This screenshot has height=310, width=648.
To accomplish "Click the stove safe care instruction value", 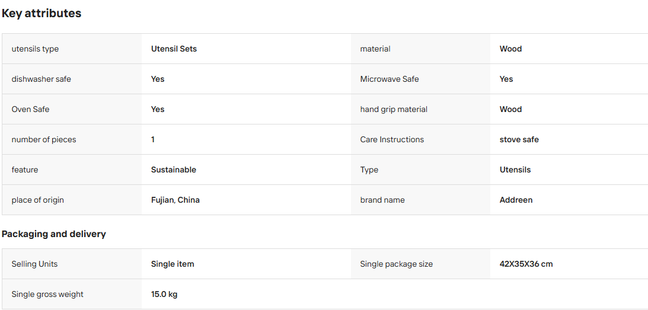I will point(519,139).
